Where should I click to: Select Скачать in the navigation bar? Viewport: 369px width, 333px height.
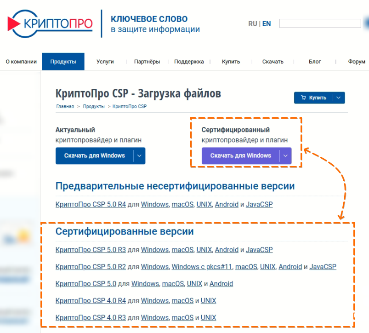(273, 62)
